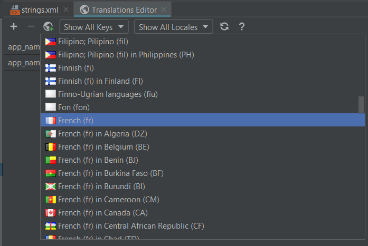Click French (fr) in Cameroon (CM)

coord(108,200)
